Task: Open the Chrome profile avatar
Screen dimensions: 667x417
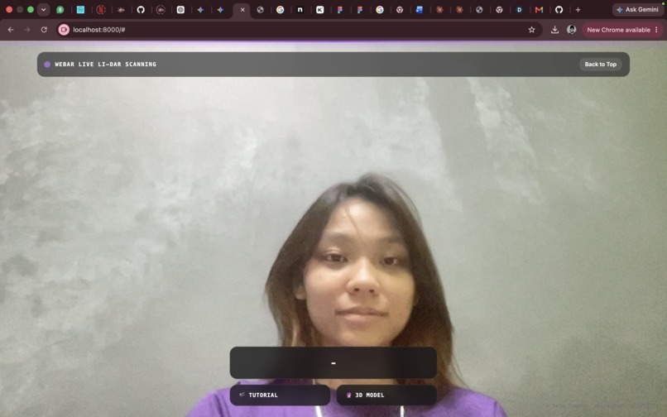Action: (x=571, y=30)
